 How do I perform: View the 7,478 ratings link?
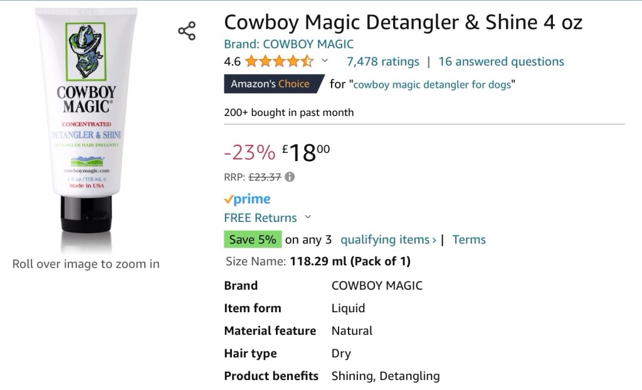pyautogui.click(x=382, y=61)
